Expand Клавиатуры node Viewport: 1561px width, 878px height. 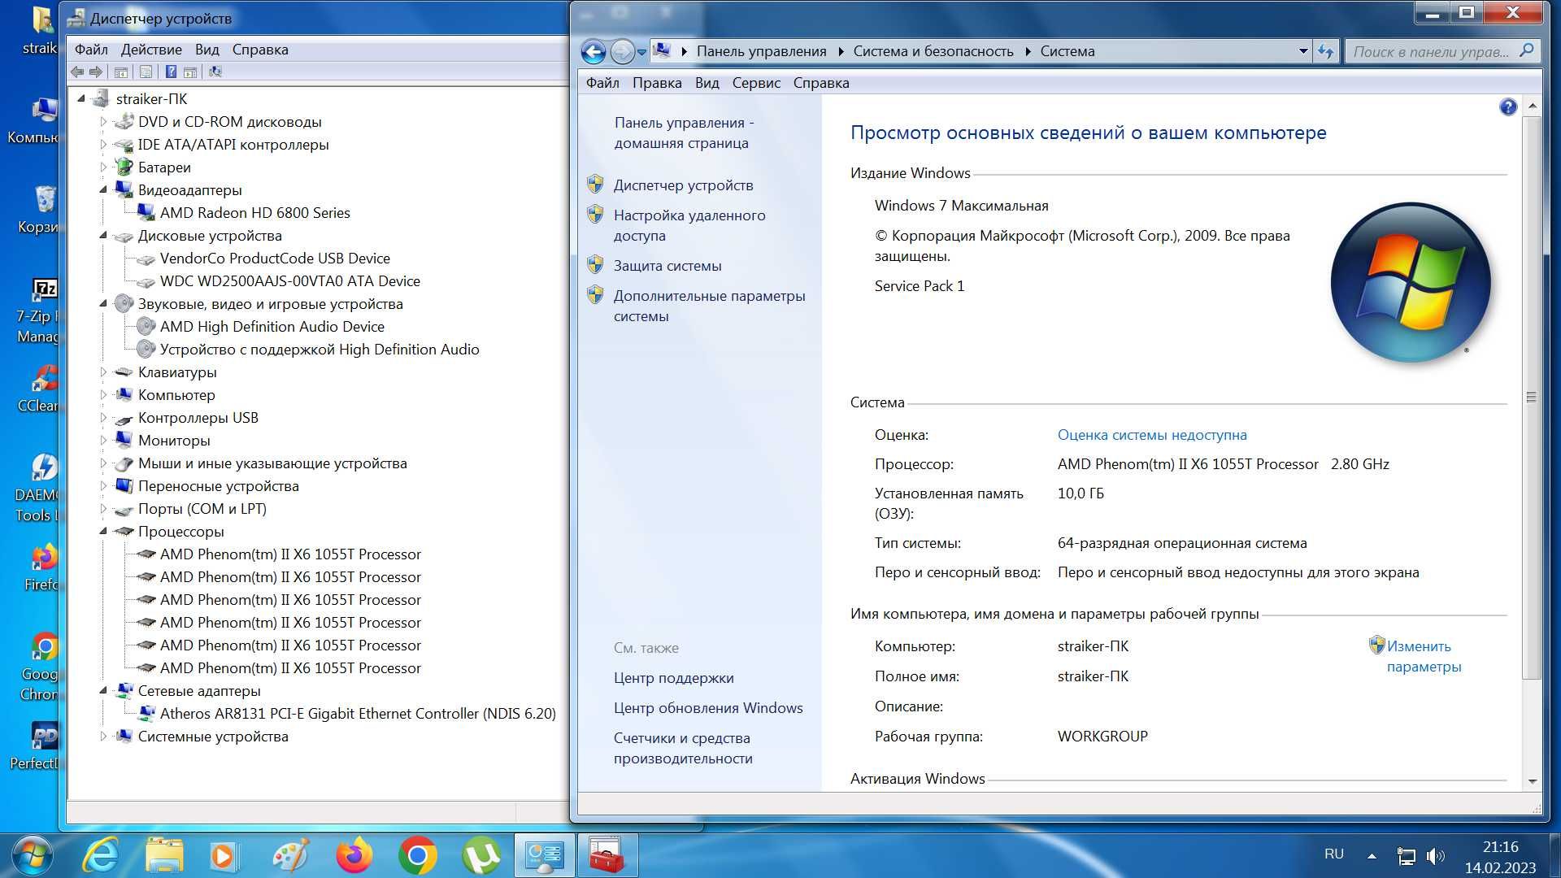103,372
